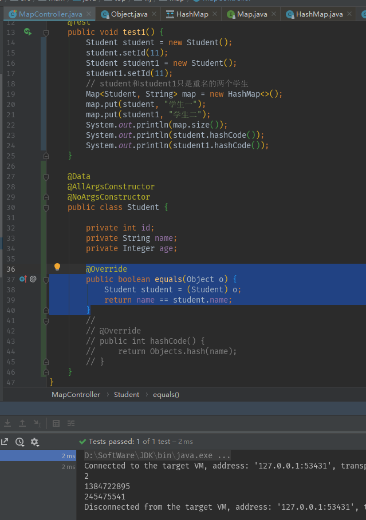Click the 'return name == student.name;' line
This screenshot has width=366, height=520.
[x=168, y=300]
